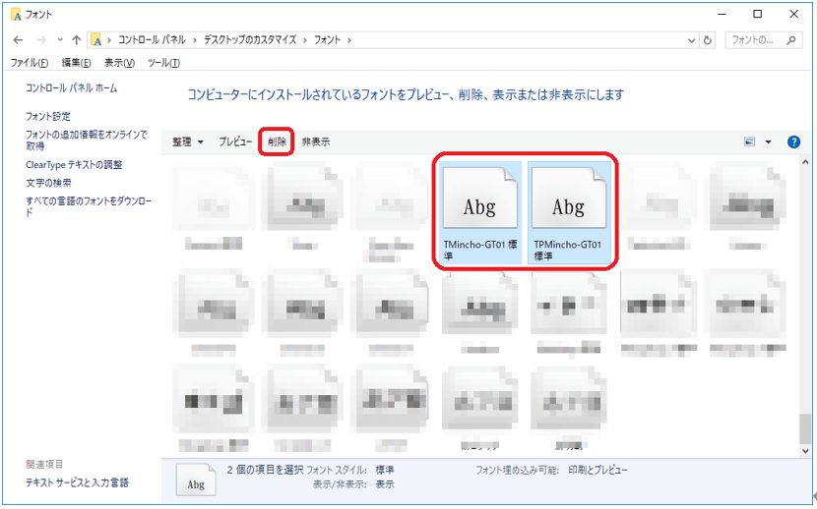Viewport: 817px width, 509px height.
Task: Click the up-folder arrow icon
Action: 77,40
